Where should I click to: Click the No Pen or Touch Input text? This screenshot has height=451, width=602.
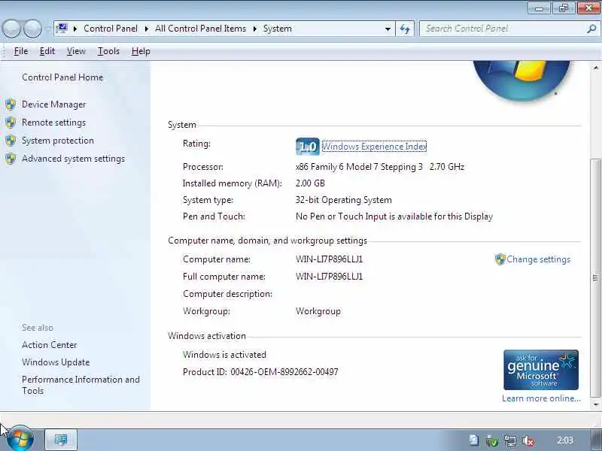(394, 216)
